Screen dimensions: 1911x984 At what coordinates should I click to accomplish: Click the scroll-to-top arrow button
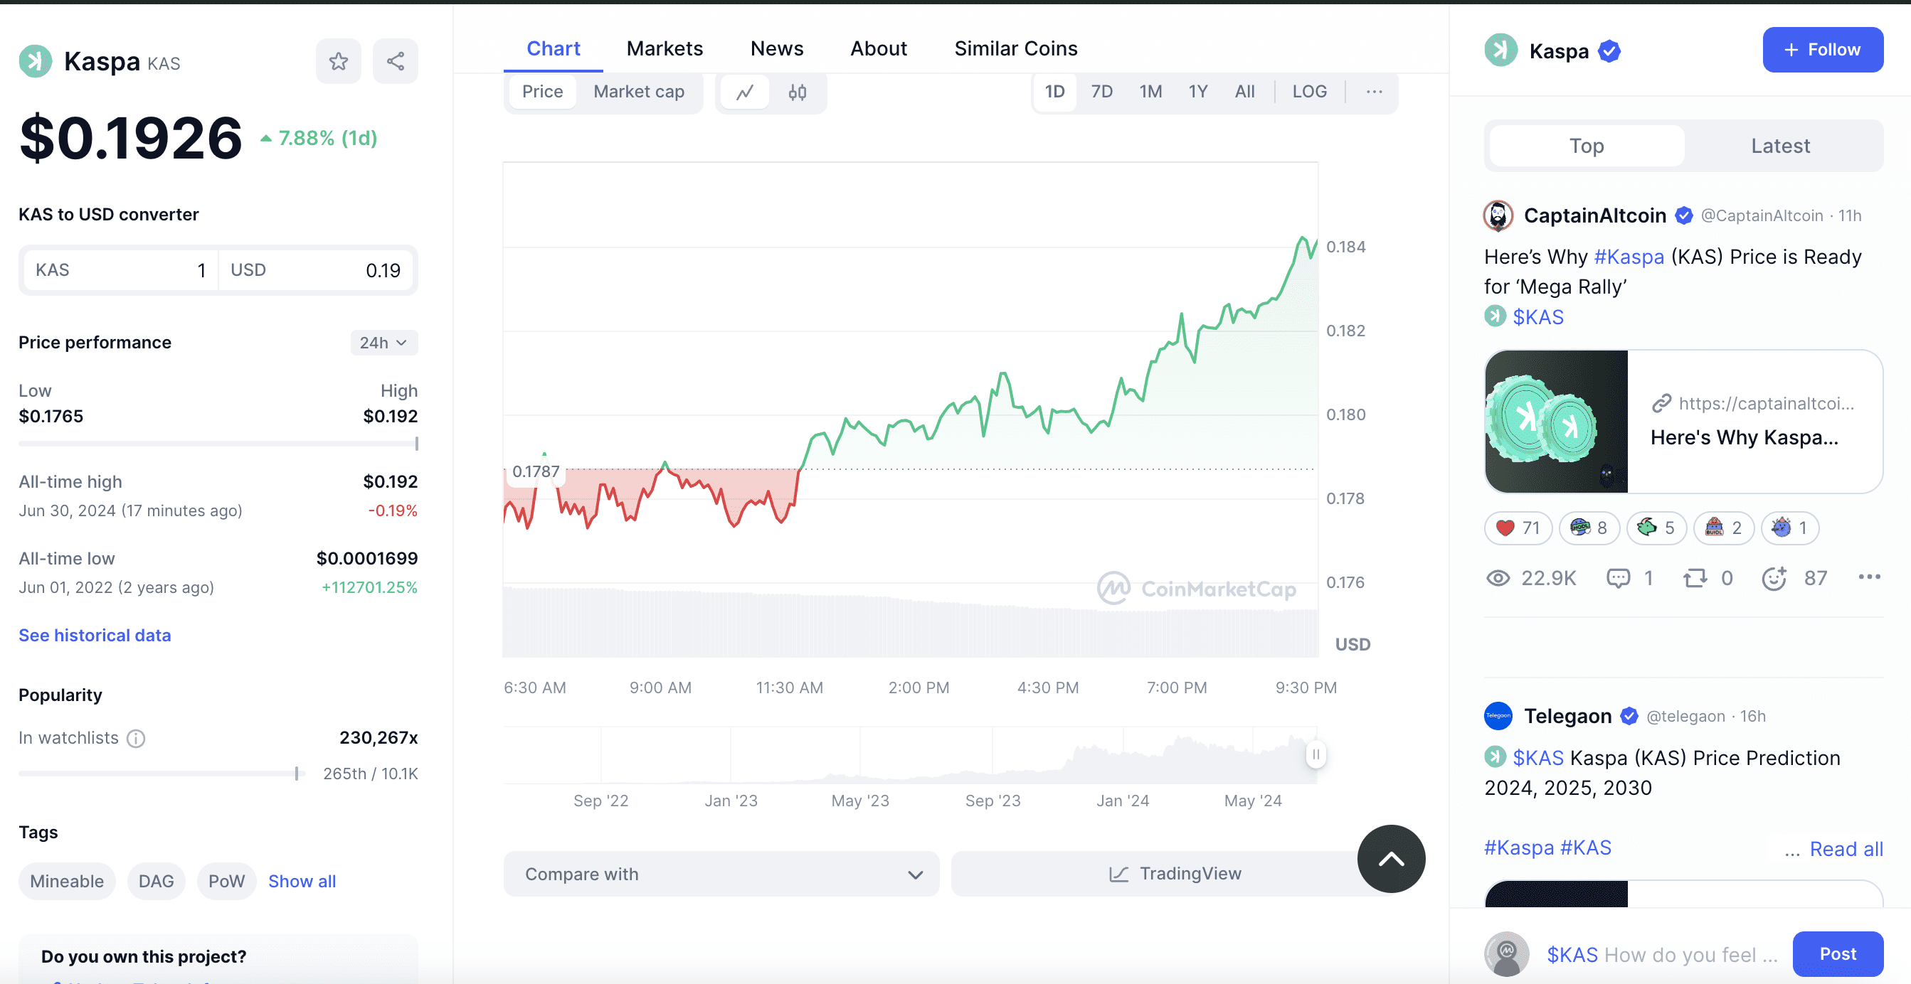click(x=1391, y=859)
